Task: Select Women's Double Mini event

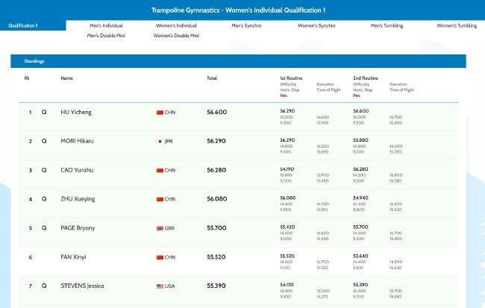Action: [x=176, y=36]
